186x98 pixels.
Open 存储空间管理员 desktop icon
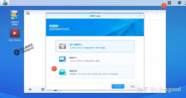coord(15,18)
